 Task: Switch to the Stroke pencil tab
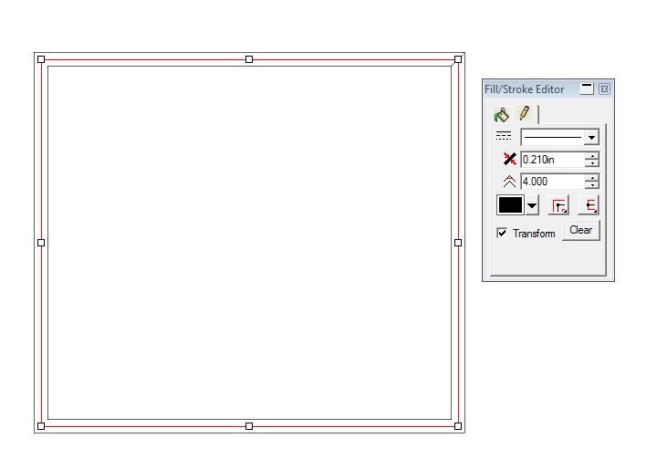pos(526,113)
